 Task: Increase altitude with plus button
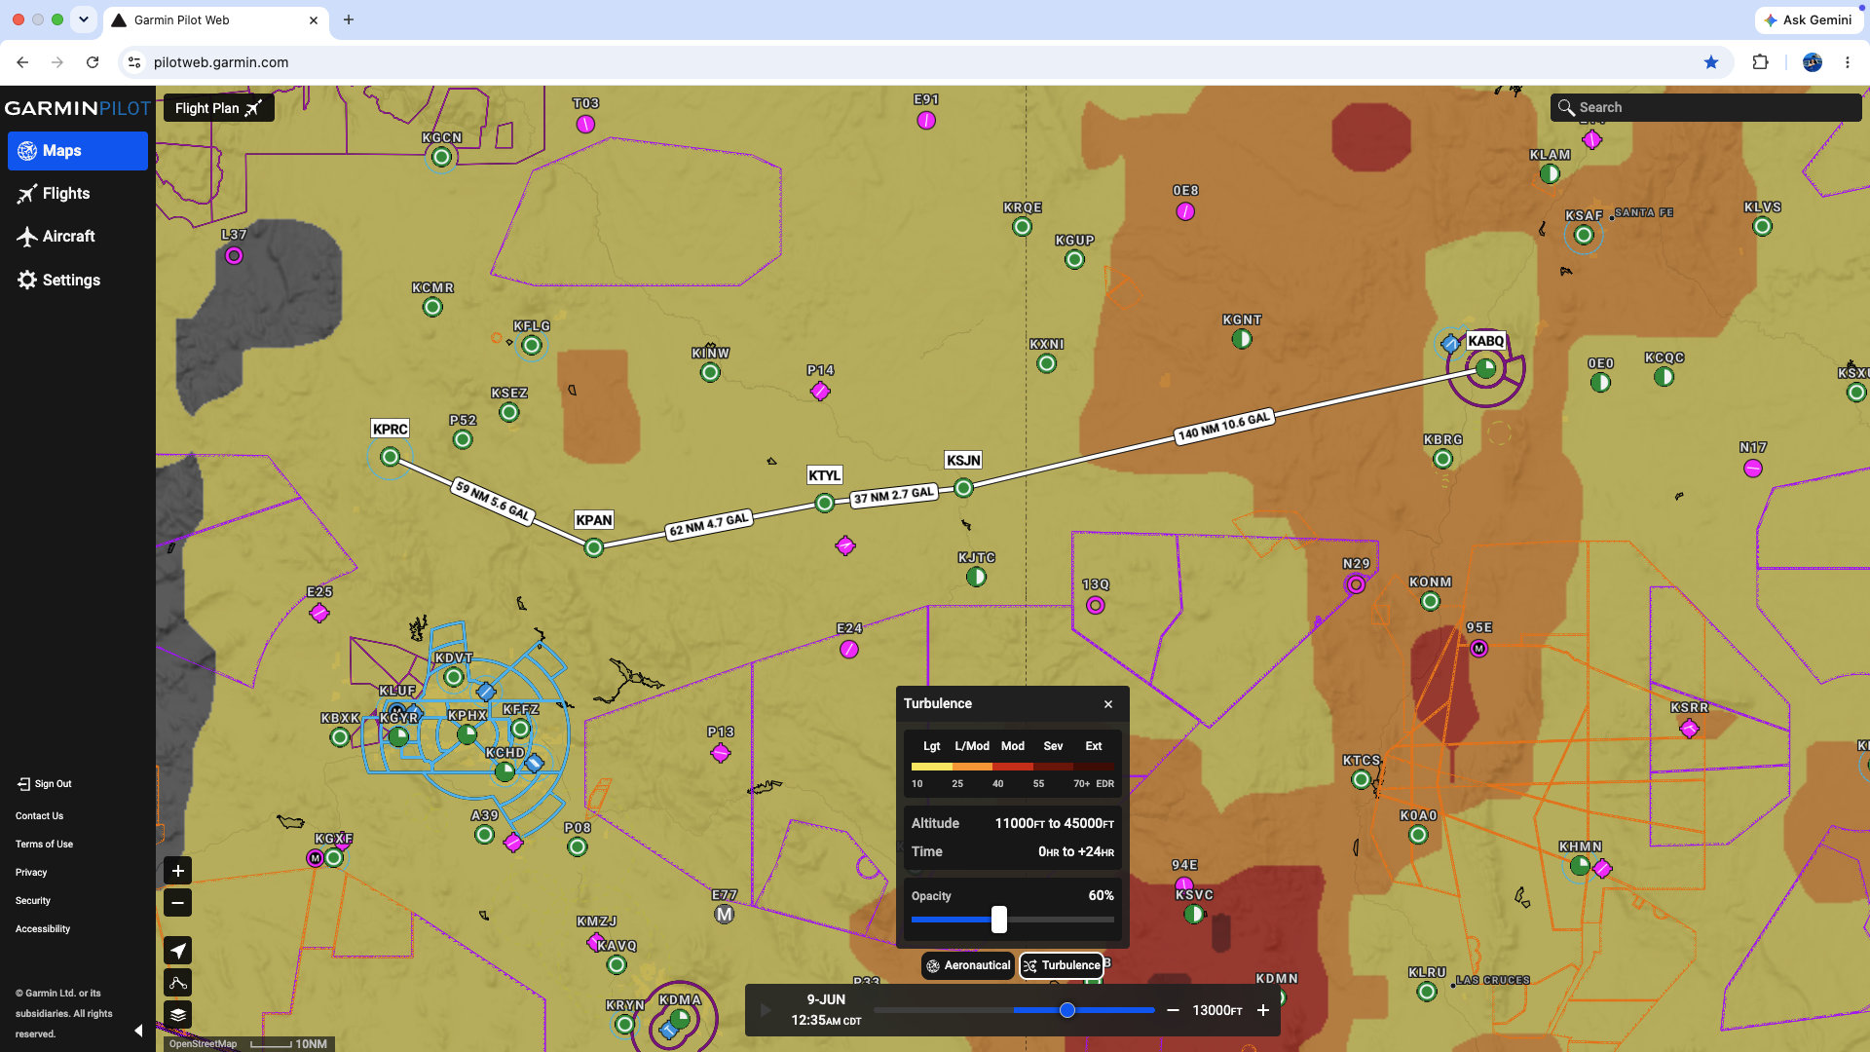click(1263, 1011)
